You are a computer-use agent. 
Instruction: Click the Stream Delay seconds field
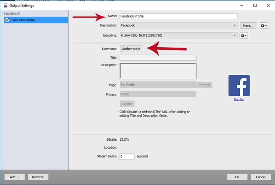[127, 156]
